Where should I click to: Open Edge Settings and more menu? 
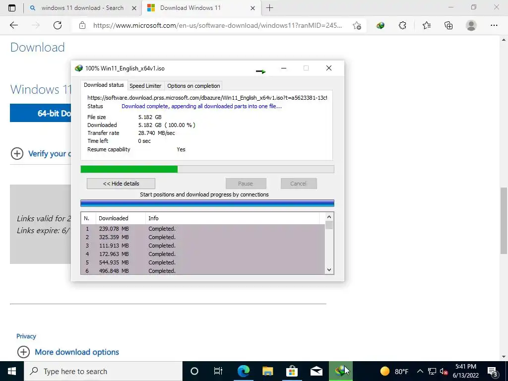click(x=494, y=25)
